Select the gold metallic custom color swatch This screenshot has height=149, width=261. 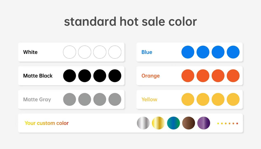coord(158,123)
